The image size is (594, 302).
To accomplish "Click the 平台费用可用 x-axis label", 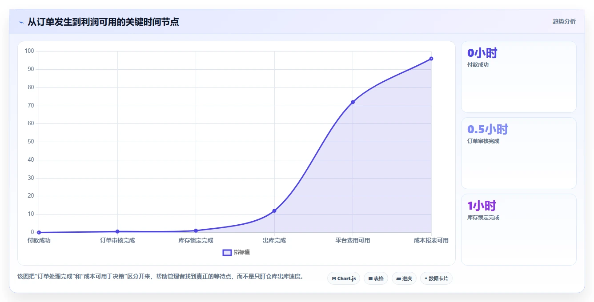I will click(x=353, y=240).
